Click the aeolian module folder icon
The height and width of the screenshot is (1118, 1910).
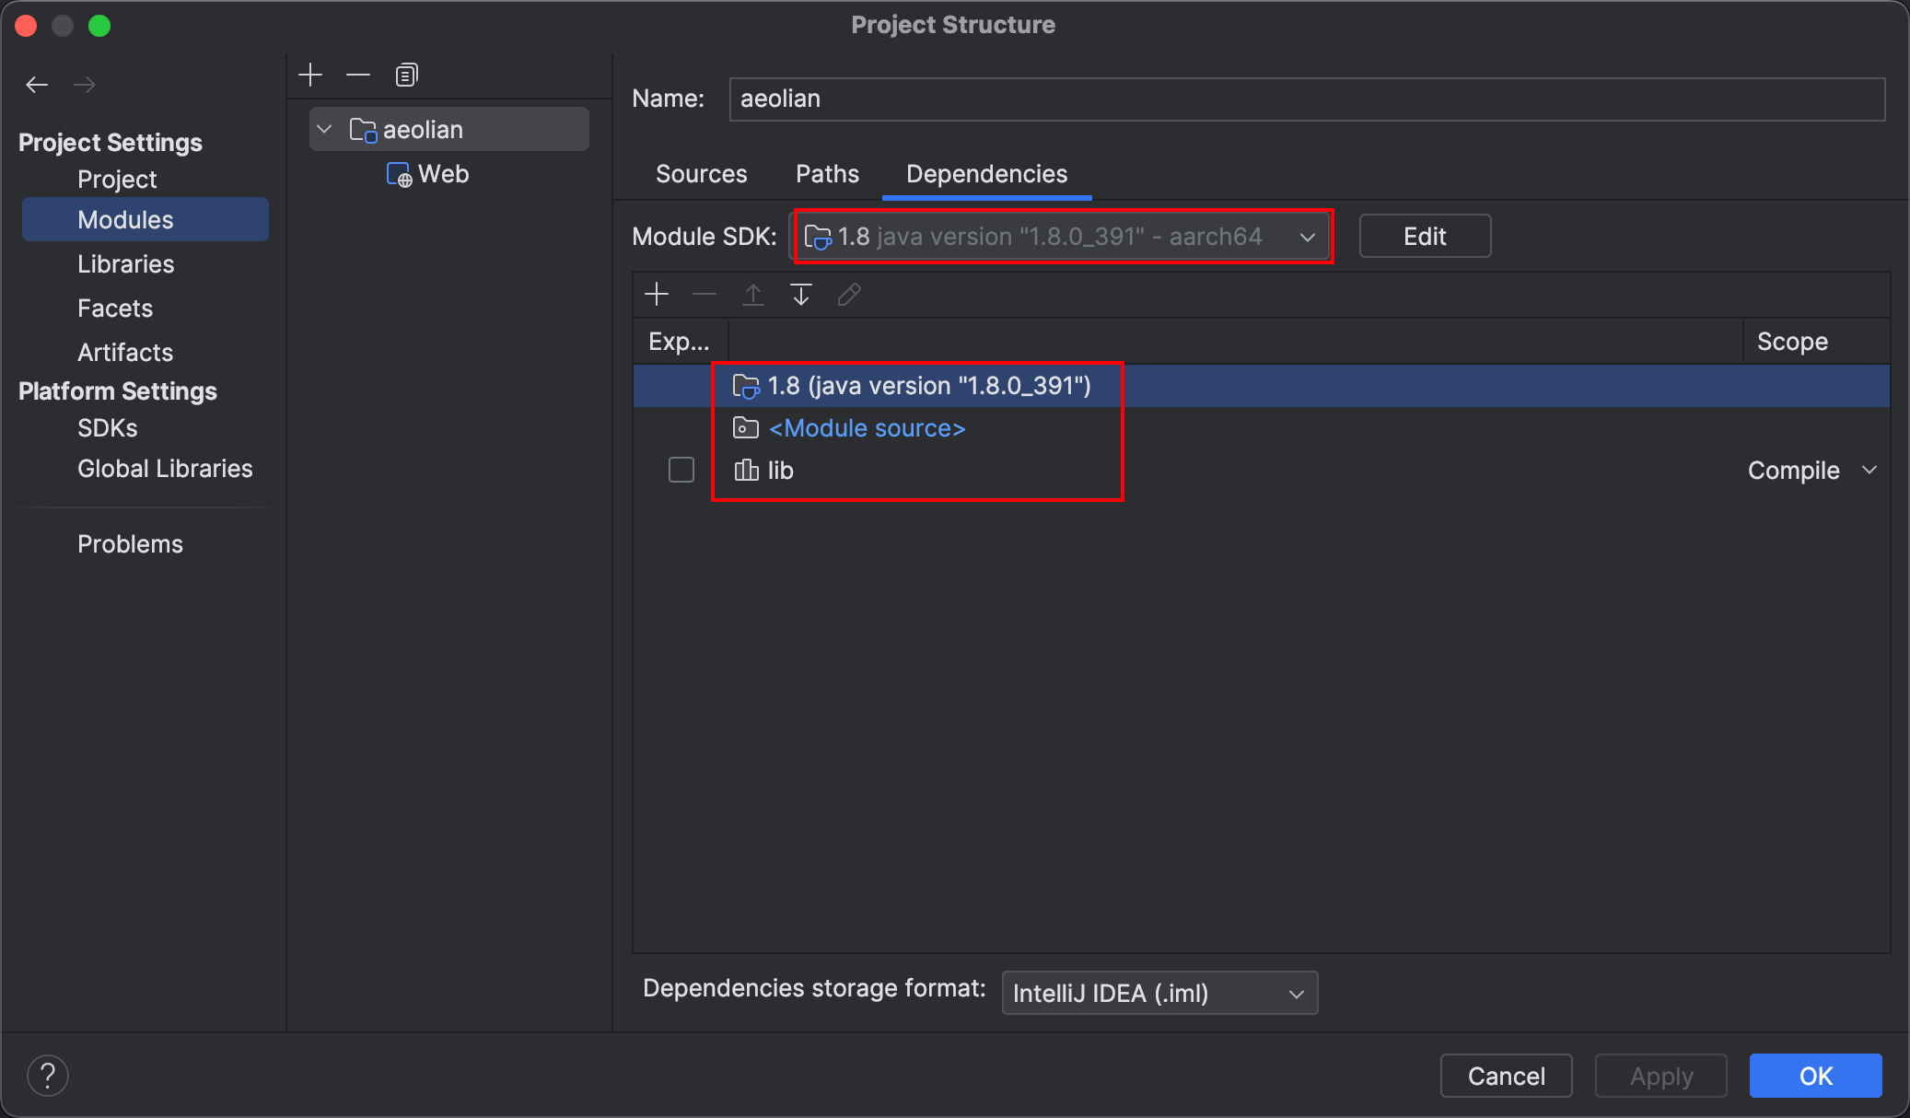tap(363, 130)
